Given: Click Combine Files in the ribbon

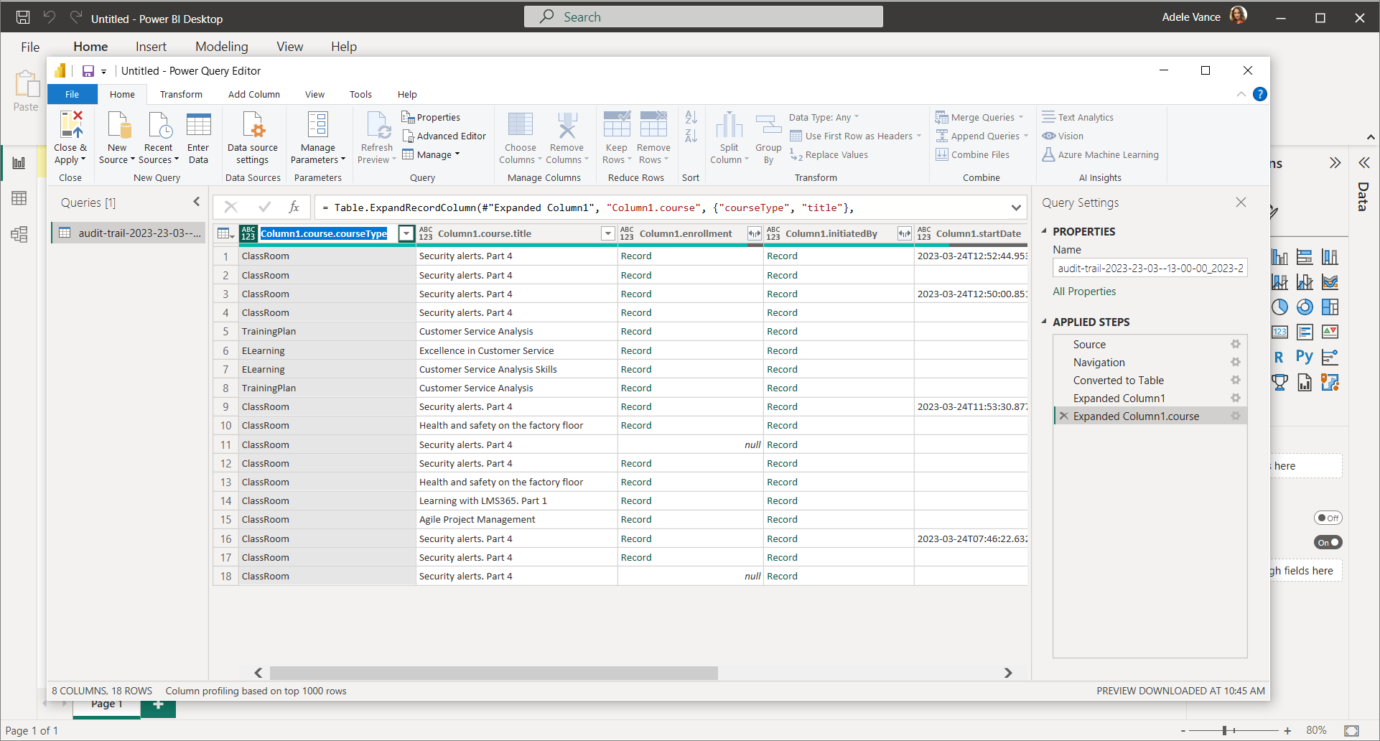Looking at the screenshot, I should point(972,154).
